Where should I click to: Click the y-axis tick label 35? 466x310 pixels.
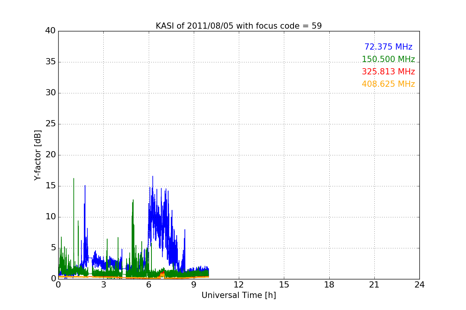(x=50, y=62)
